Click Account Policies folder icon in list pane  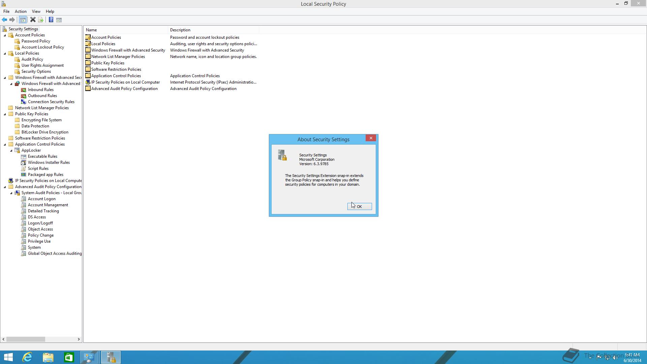coord(88,37)
